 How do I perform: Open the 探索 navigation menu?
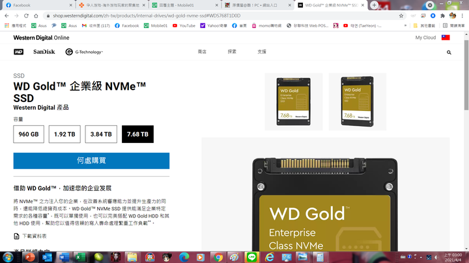pos(232,52)
